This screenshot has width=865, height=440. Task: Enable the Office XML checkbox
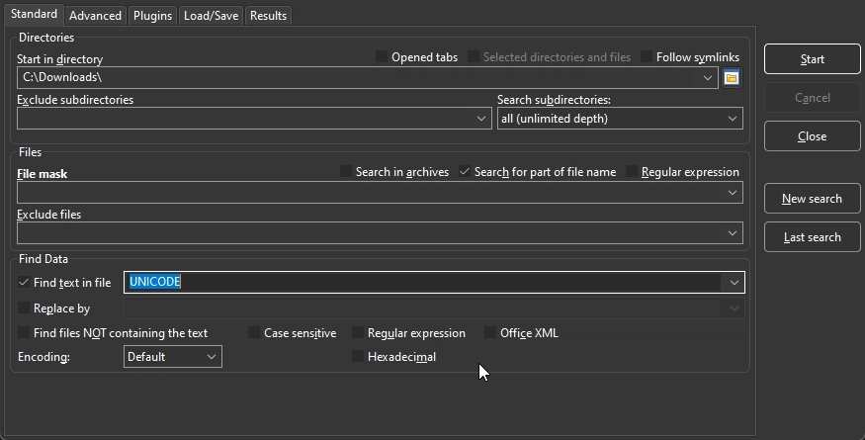point(490,333)
